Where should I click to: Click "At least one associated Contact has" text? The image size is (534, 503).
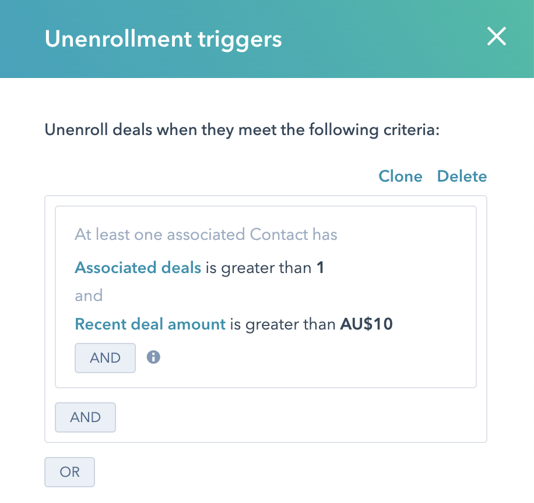click(206, 235)
